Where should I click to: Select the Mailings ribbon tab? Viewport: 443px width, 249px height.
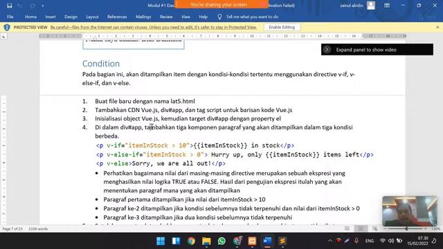(143, 17)
